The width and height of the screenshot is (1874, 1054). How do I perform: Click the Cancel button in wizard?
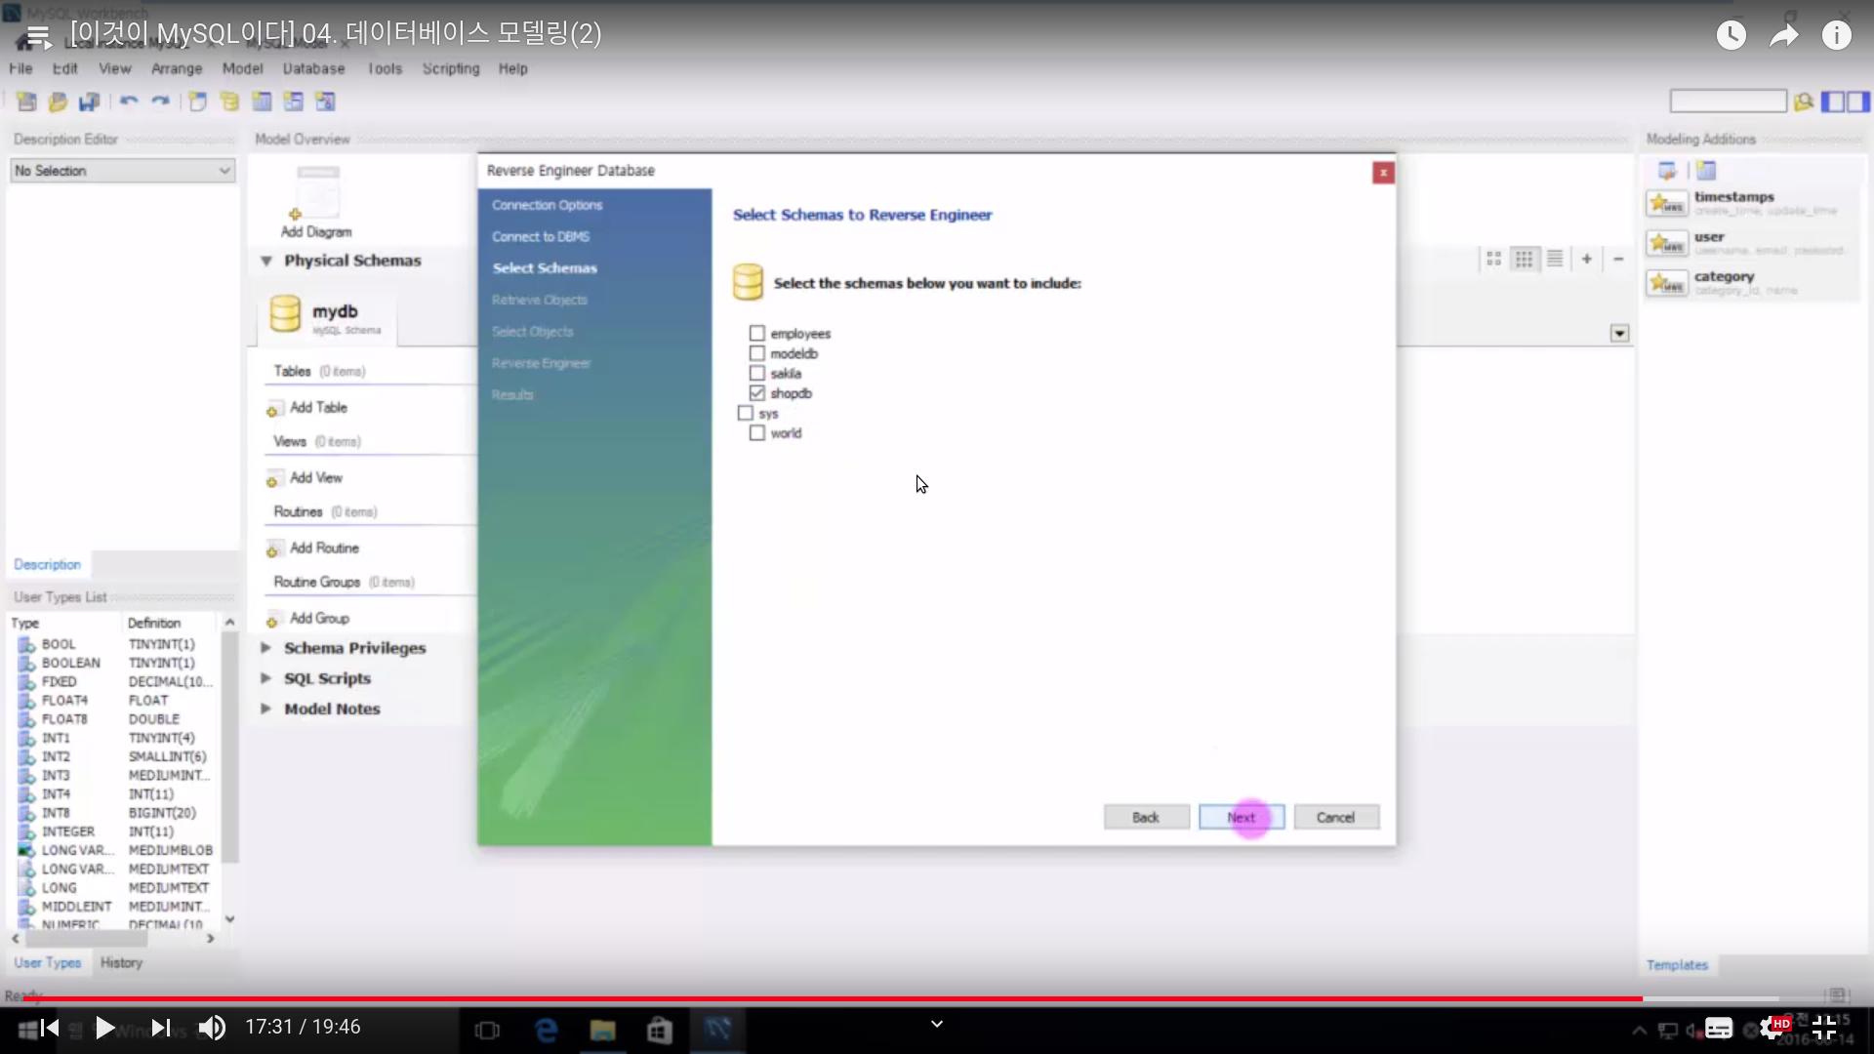[1335, 817]
